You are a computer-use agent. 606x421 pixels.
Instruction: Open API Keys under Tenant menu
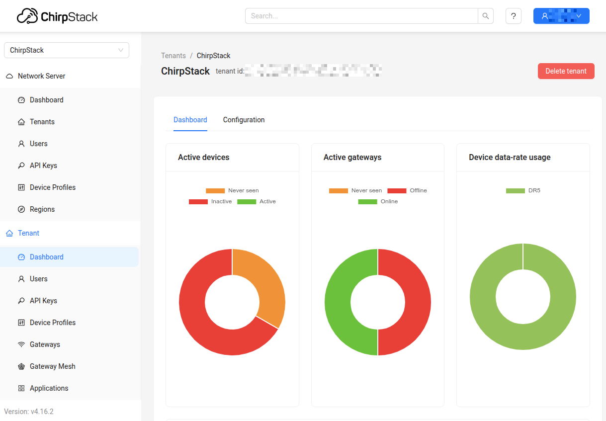click(70, 301)
